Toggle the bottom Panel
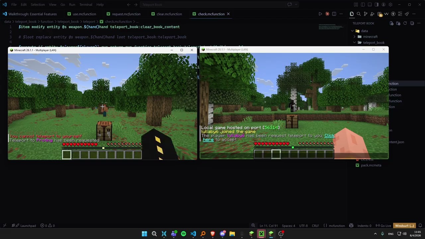The image size is (425, 239). [x=370, y=5]
